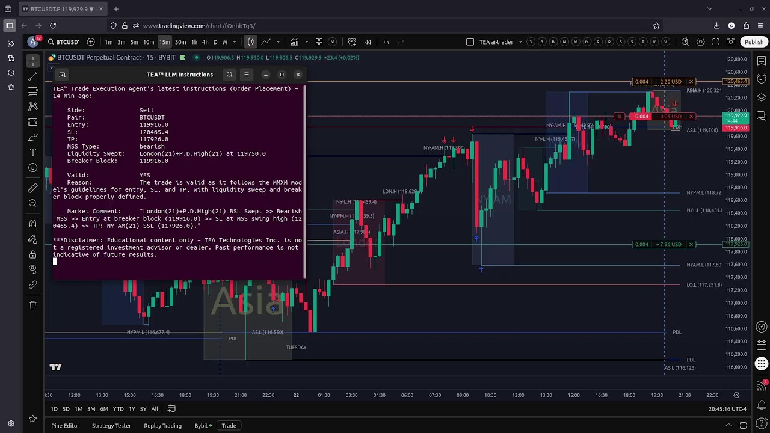Select the Trade tab
The image size is (770, 433).
click(229, 426)
